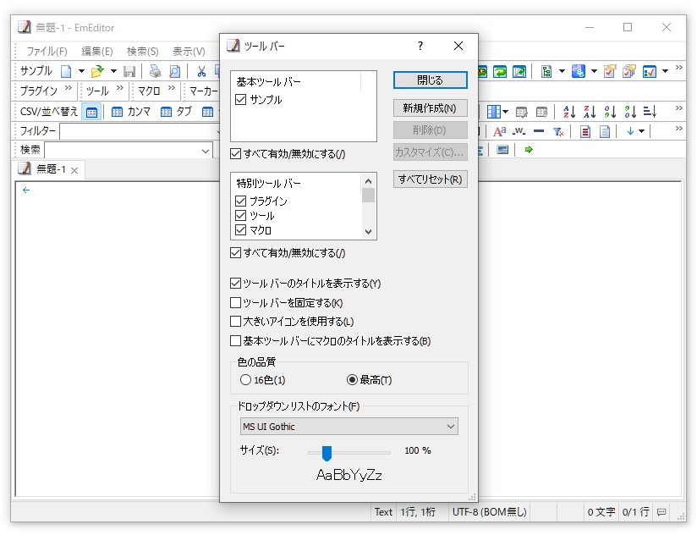697x535 pixels.
Task: Click the sort A to Z icon
Action: click(x=569, y=112)
